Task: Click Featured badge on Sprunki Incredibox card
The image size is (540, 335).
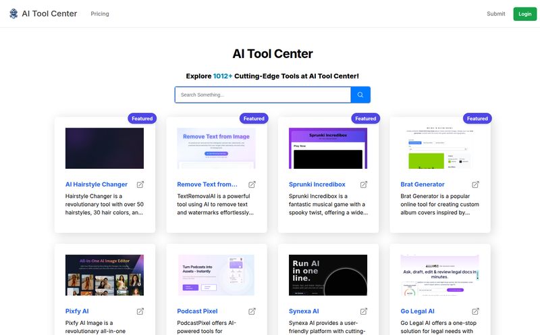Action: click(x=366, y=119)
